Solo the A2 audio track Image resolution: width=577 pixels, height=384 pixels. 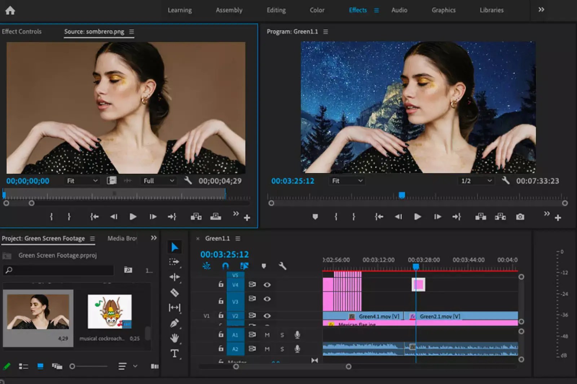tap(282, 349)
